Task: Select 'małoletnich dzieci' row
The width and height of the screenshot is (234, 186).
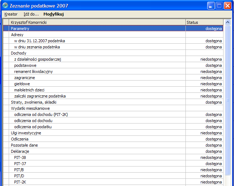Action: 113,90
